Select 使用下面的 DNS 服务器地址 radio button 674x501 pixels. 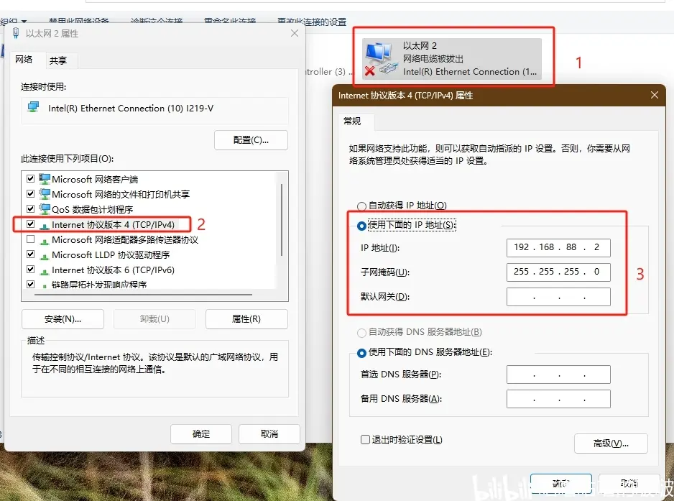(361, 353)
